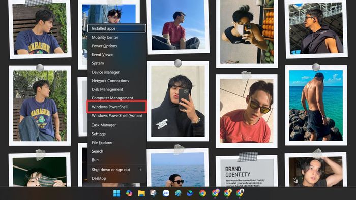Select the System menu entry
The width and height of the screenshot is (356, 200).
click(116, 63)
